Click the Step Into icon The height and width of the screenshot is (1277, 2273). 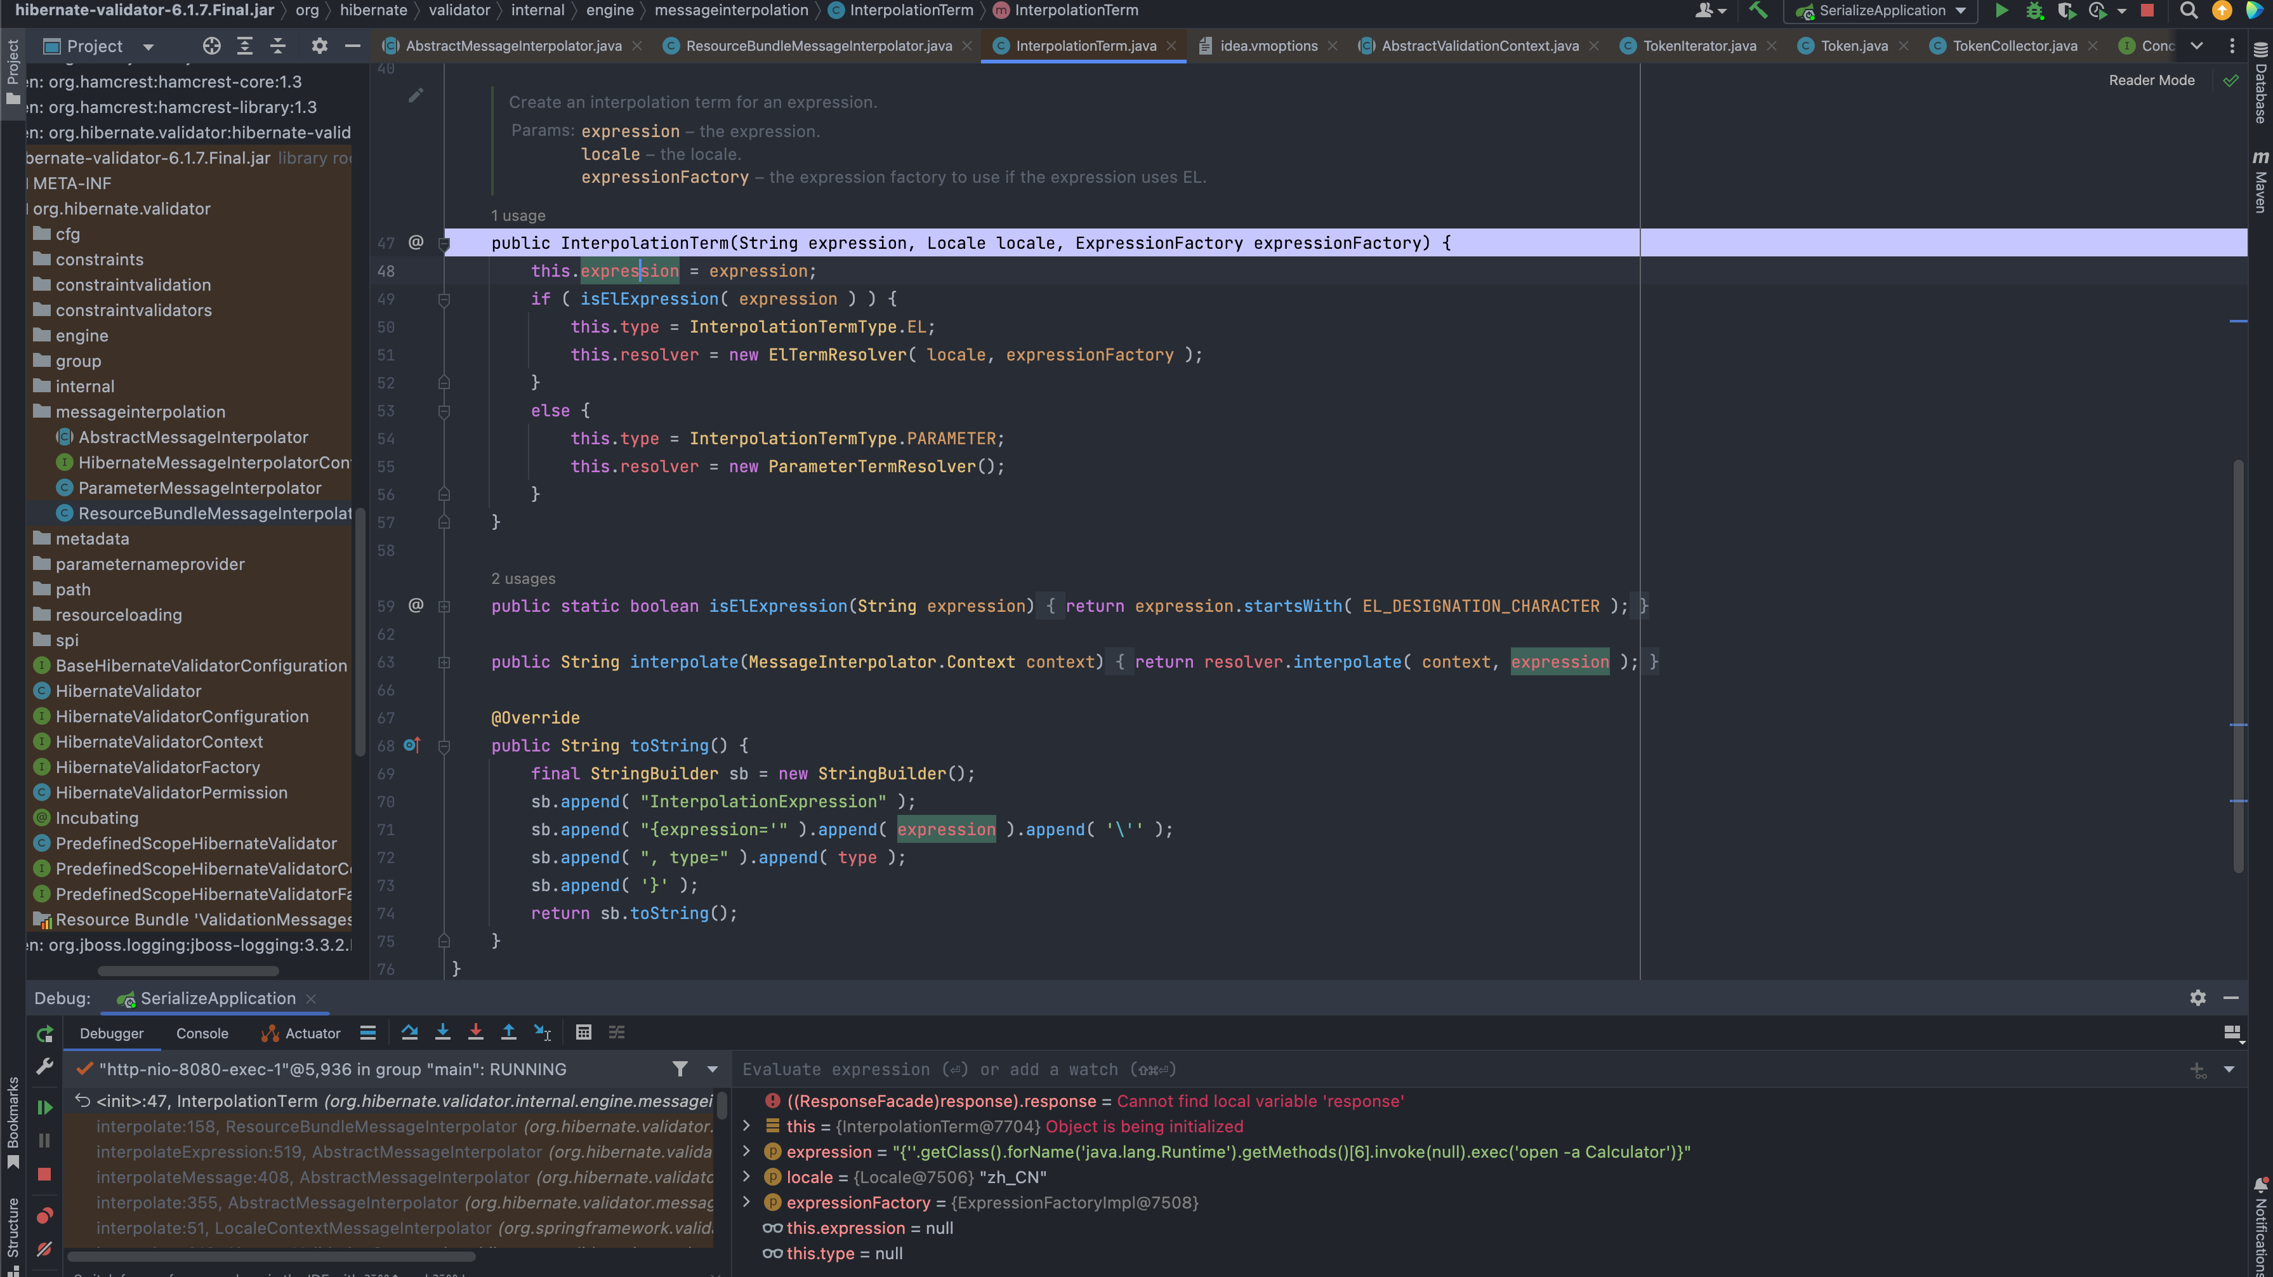tap(443, 1031)
